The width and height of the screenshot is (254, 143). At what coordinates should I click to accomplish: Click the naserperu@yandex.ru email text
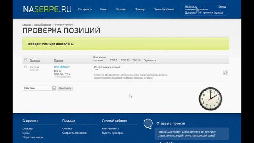197,10
